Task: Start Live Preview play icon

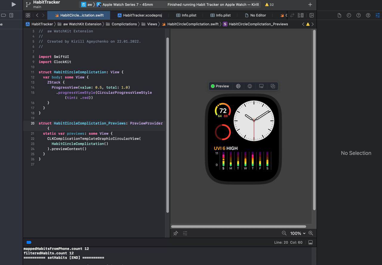Action: pyautogui.click(x=238, y=86)
